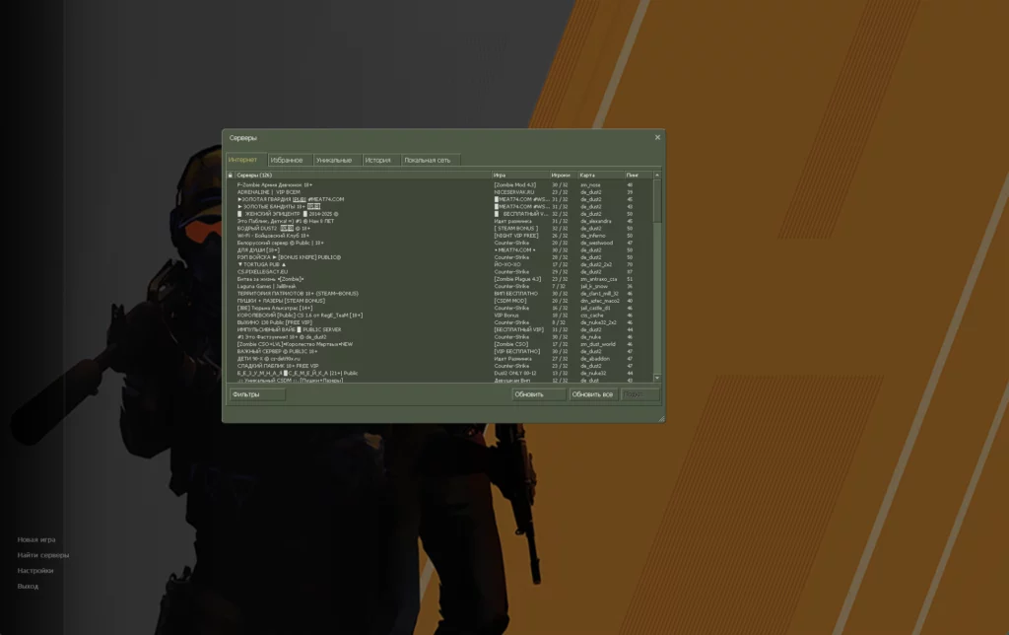
Task: Select the ИМПУЛЬСИВНЫЙ ВАЙБ PUBLIC SERVER row
Action: point(439,329)
